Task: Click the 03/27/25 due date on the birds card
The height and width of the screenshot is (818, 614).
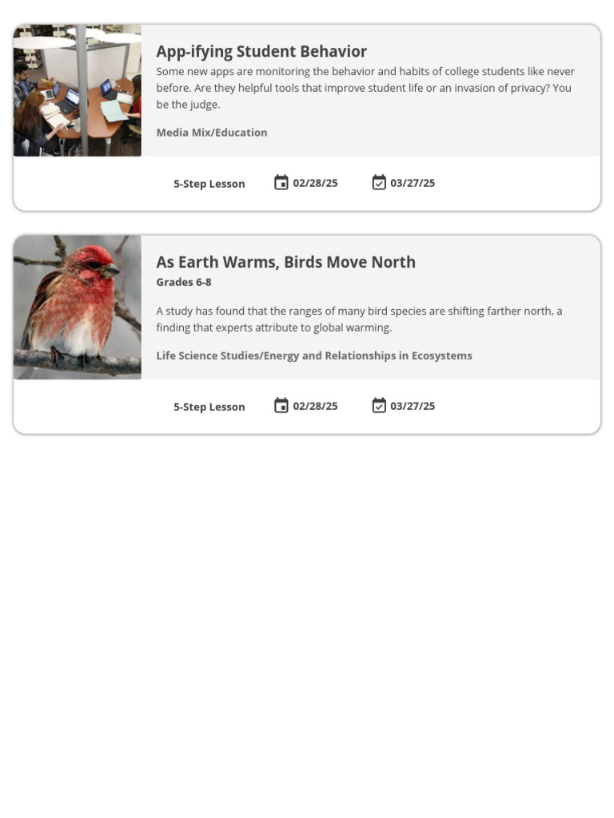Action: point(413,406)
